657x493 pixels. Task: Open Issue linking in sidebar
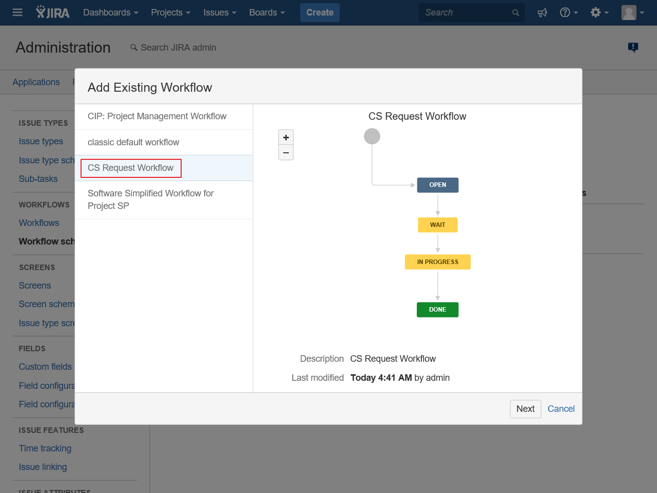(43, 467)
